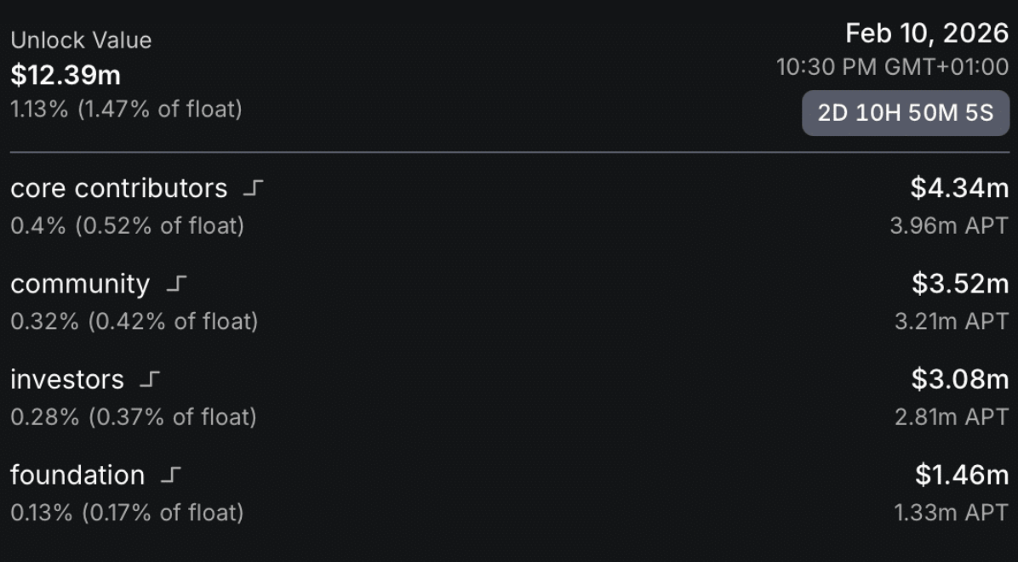
Task: Select the investors allocation label
Action: pyautogui.click(x=67, y=379)
